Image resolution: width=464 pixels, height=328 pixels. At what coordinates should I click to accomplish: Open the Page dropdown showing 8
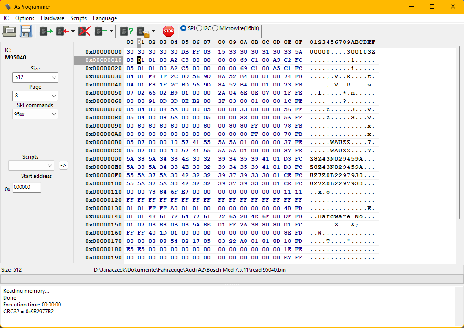pyautogui.click(x=35, y=96)
